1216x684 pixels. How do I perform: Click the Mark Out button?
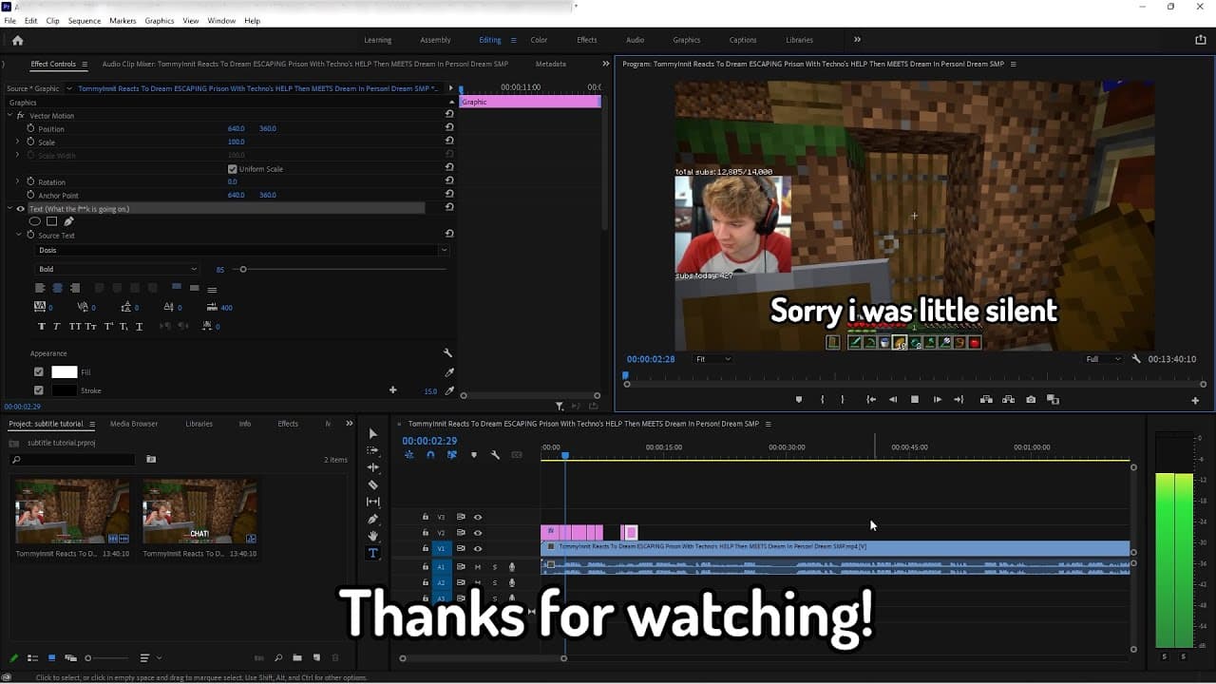click(x=843, y=400)
